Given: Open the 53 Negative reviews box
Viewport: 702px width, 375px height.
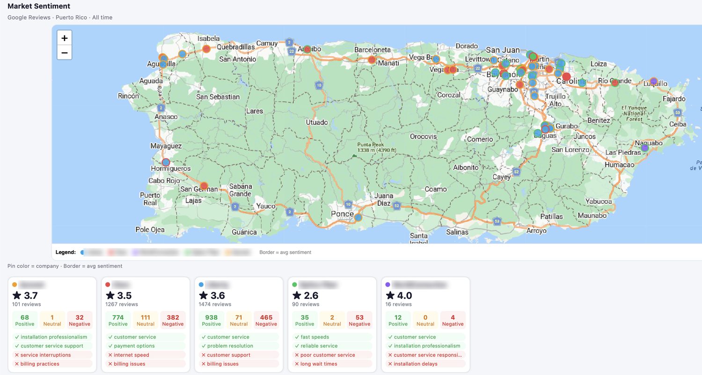Looking at the screenshot, I should 359,320.
